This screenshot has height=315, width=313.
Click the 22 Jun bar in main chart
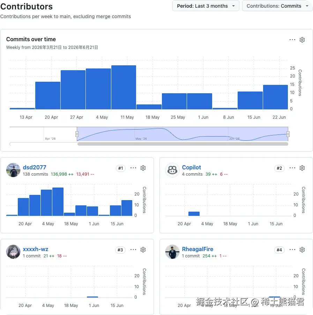coord(275,97)
